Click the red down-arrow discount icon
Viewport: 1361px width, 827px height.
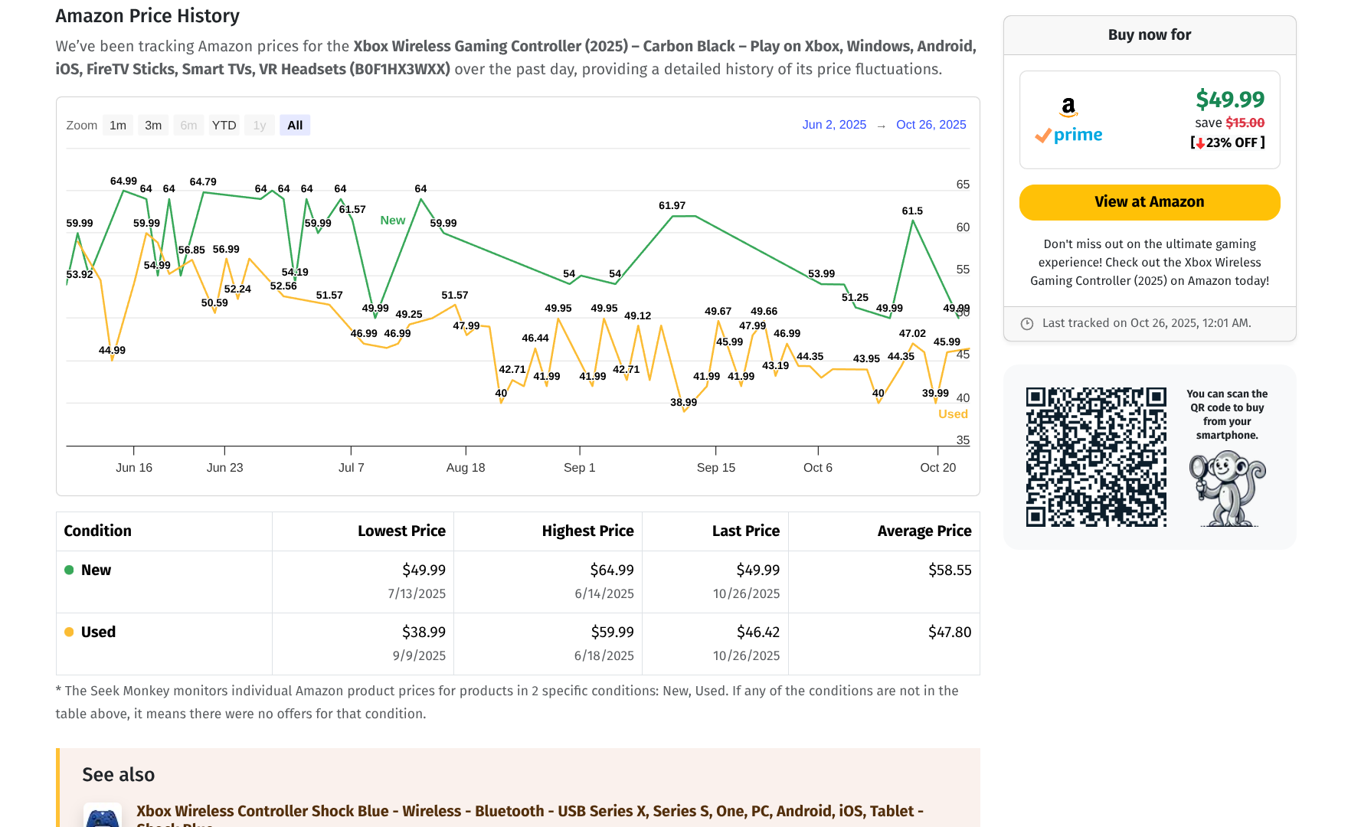click(1199, 143)
